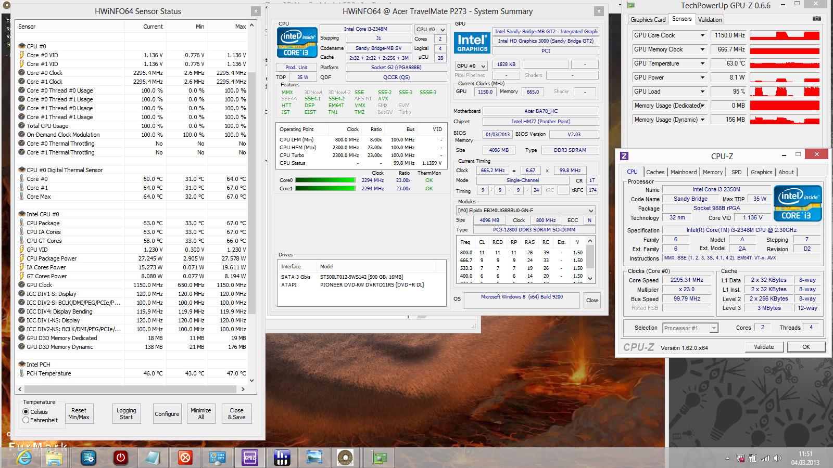Click the Max column header in Sensor Status
This screenshot has width=833, height=468.
click(x=240, y=27)
